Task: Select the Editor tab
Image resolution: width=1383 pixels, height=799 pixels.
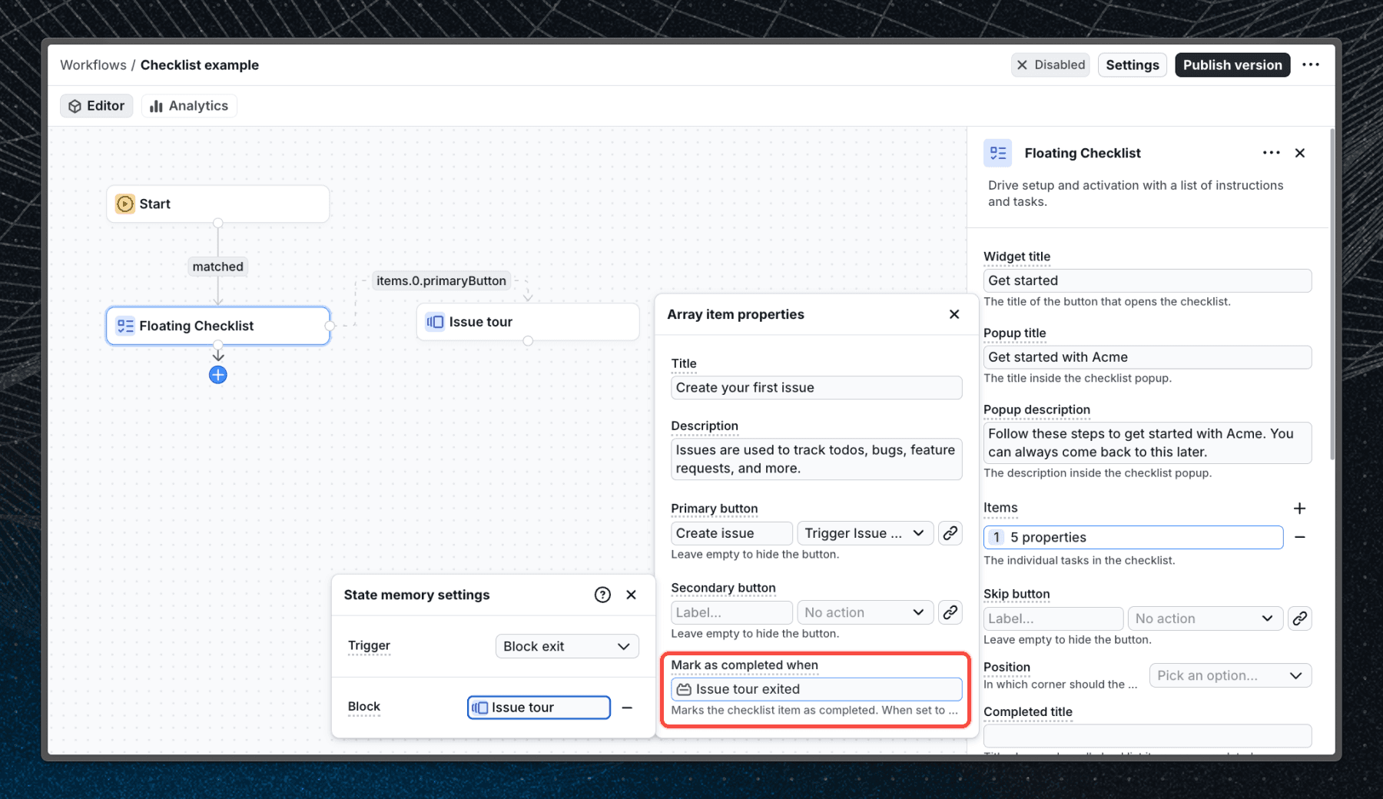Action: (97, 106)
